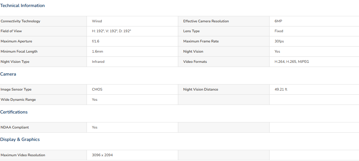The height and width of the screenshot is (161, 359).
Task: Click the Connectivity Technology label
Action: point(20,21)
